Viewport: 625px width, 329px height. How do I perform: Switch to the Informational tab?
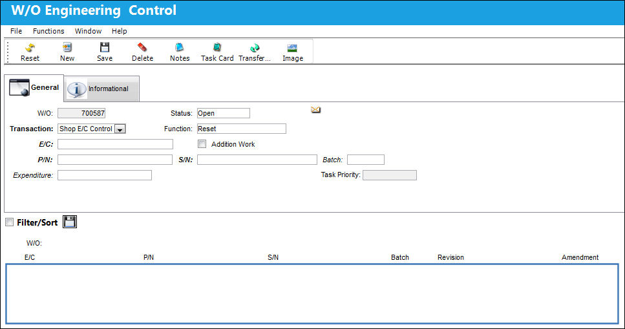coord(101,89)
